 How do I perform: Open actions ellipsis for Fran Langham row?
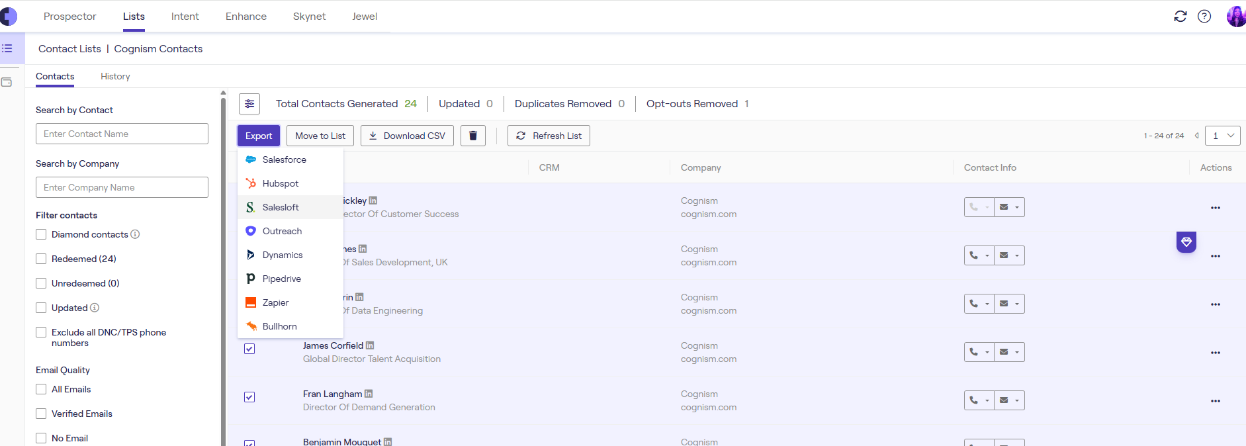(1215, 401)
